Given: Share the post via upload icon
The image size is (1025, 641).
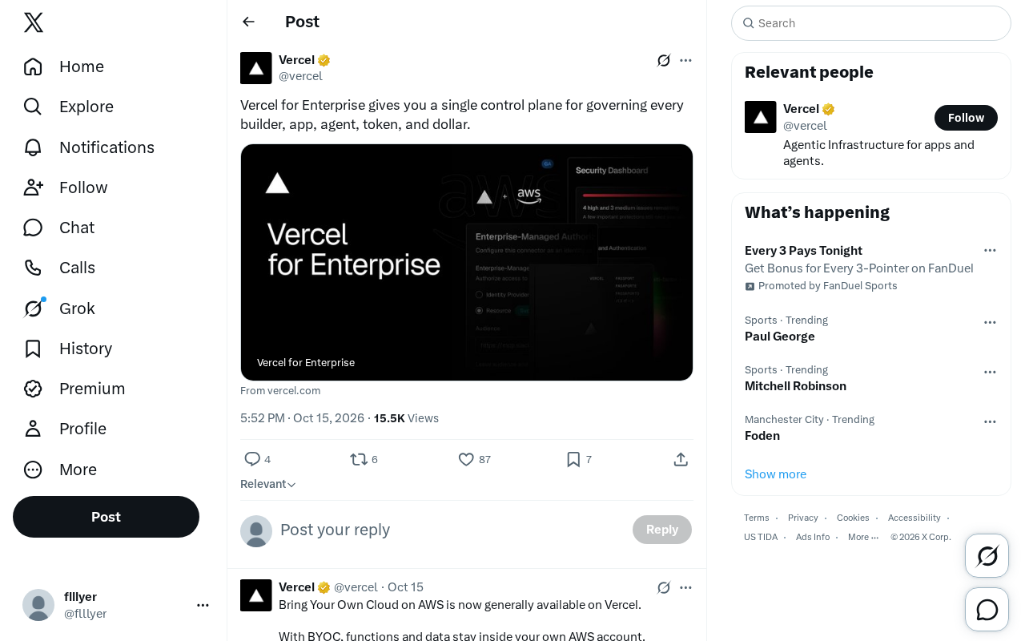Looking at the screenshot, I should click(681, 459).
